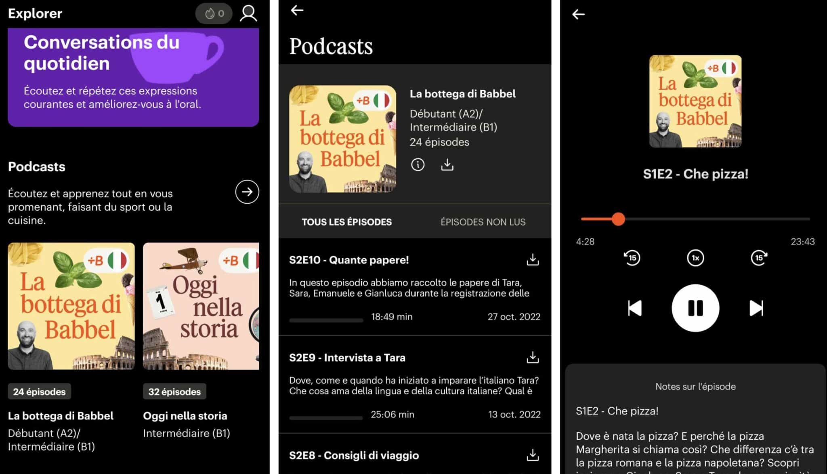The image size is (827, 474).
Task: Click the S2E9 episode progress bar
Action: tap(326, 418)
